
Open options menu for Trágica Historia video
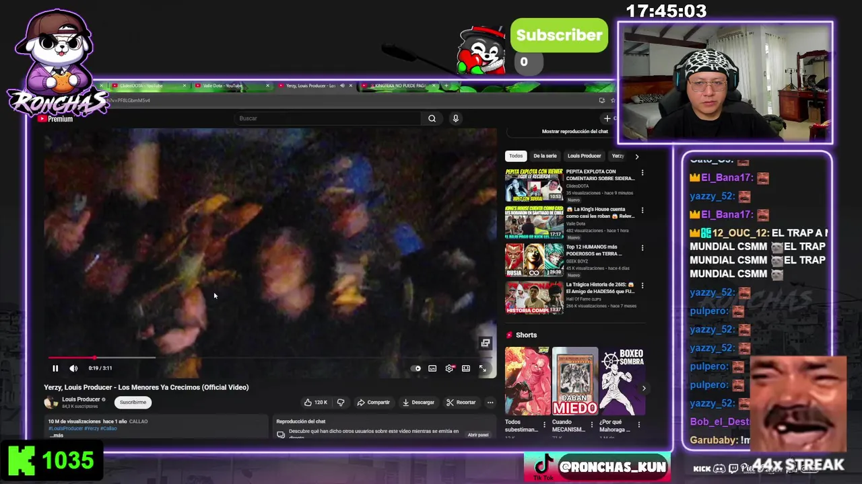(642, 286)
